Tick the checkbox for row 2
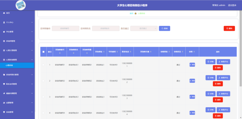 coord(43,81)
